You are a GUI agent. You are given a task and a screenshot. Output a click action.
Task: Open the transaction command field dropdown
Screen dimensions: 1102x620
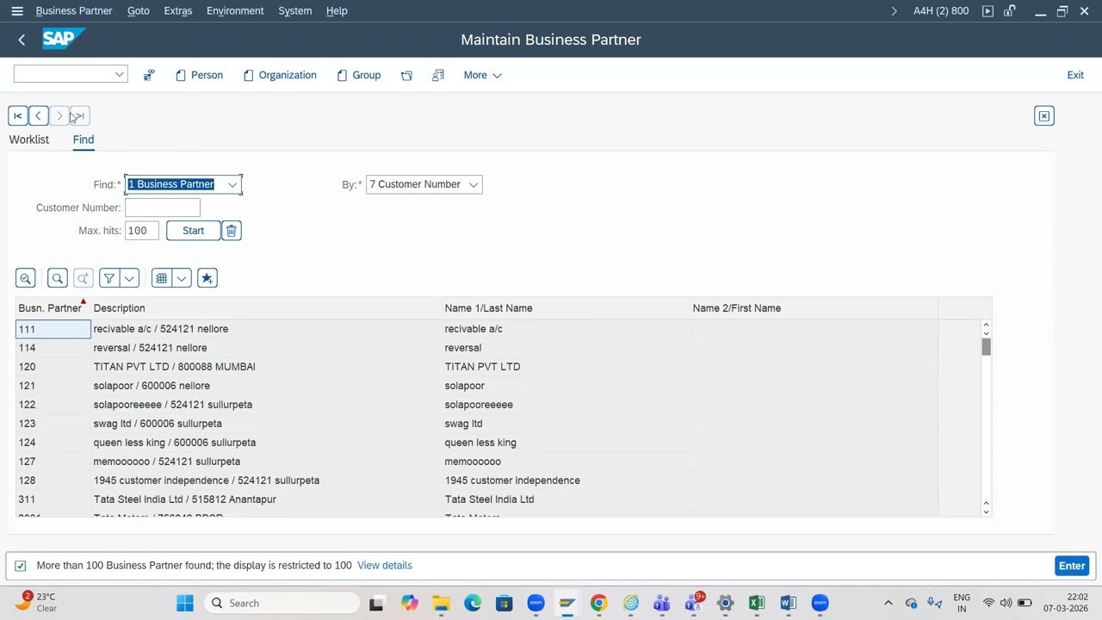[x=120, y=75]
